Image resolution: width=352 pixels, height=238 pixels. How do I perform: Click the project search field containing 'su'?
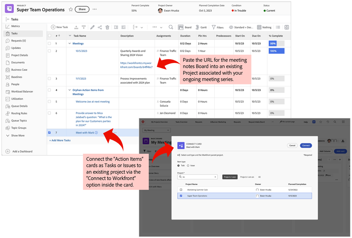click(x=197, y=177)
